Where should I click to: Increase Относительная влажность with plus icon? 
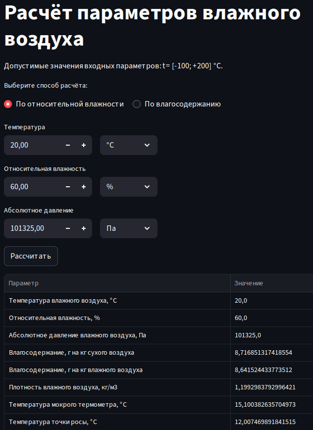pos(84,187)
